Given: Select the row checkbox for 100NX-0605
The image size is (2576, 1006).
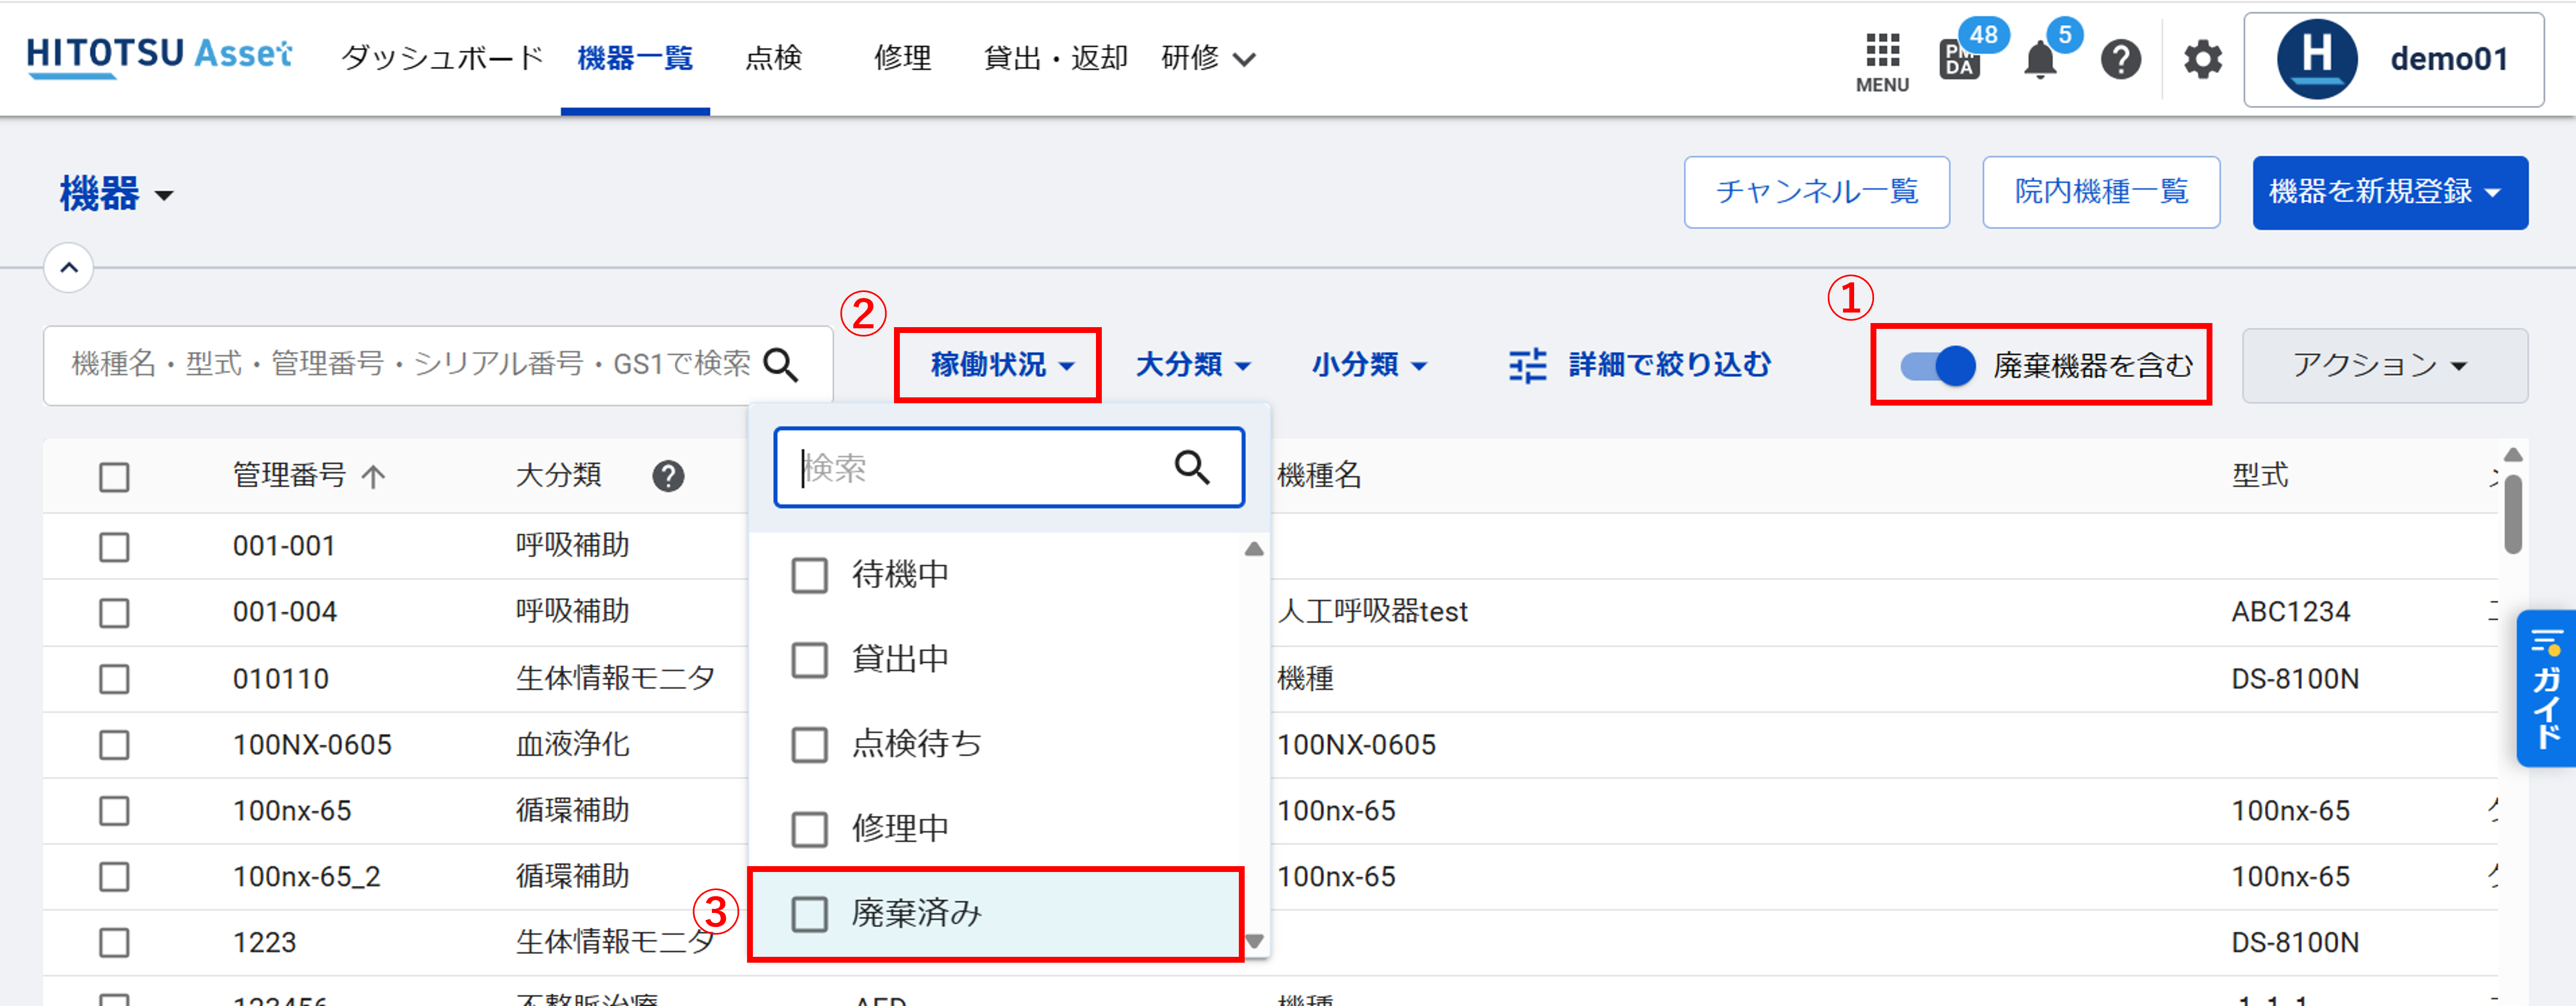Looking at the screenshot, I should 114,745.
